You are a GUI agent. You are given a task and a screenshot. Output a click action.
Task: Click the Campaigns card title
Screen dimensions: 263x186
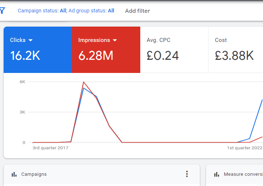click(x=34, y=174)
